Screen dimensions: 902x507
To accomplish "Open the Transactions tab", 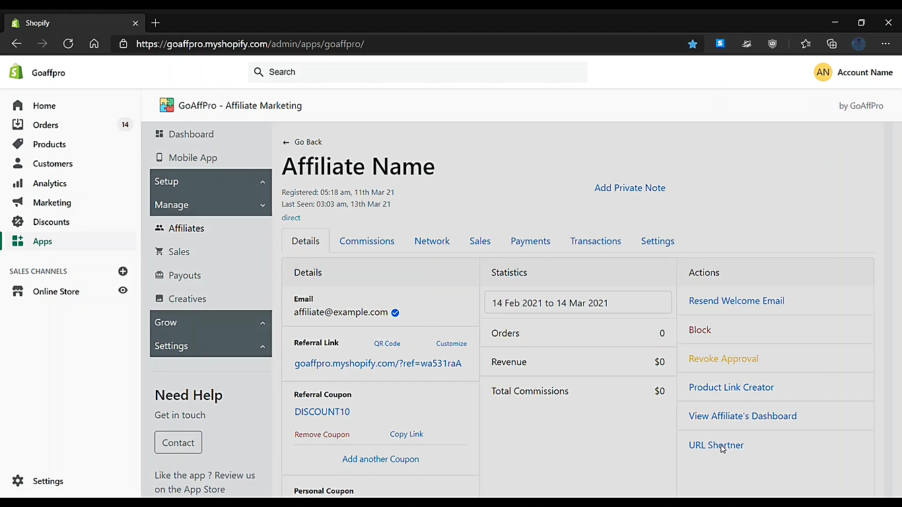I will pyautogui.click(x=596, y=241).
